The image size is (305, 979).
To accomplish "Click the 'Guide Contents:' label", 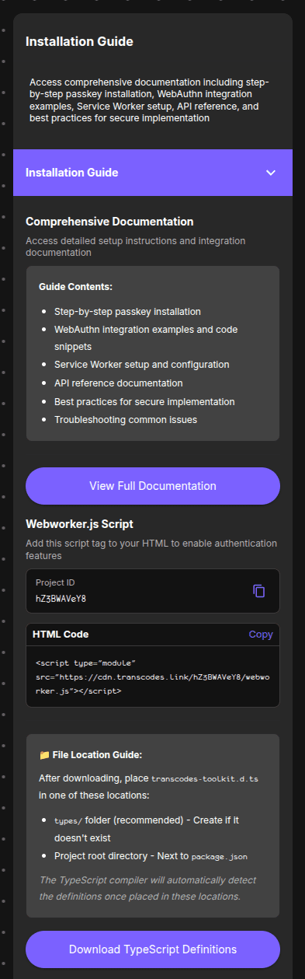I will pos(75,287).
